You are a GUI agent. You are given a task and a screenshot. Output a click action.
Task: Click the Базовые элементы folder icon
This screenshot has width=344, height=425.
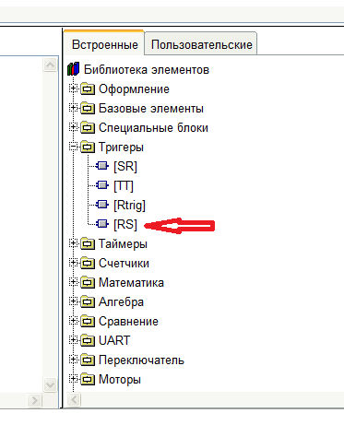point(88,108)
